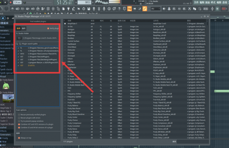
Task: Click the orange link chain toolbar icon
Action: (144, 9)
